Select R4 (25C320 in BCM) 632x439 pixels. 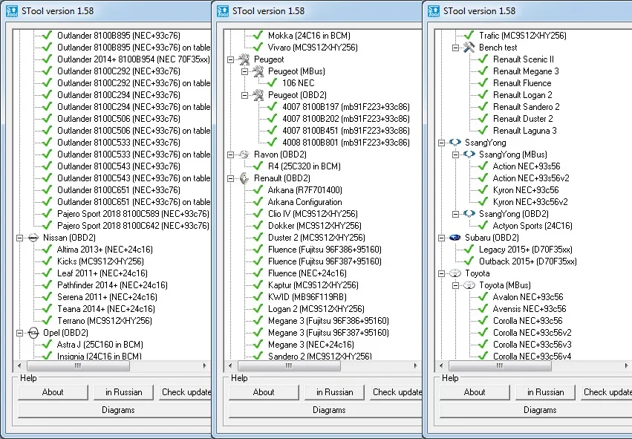point(304,166)
